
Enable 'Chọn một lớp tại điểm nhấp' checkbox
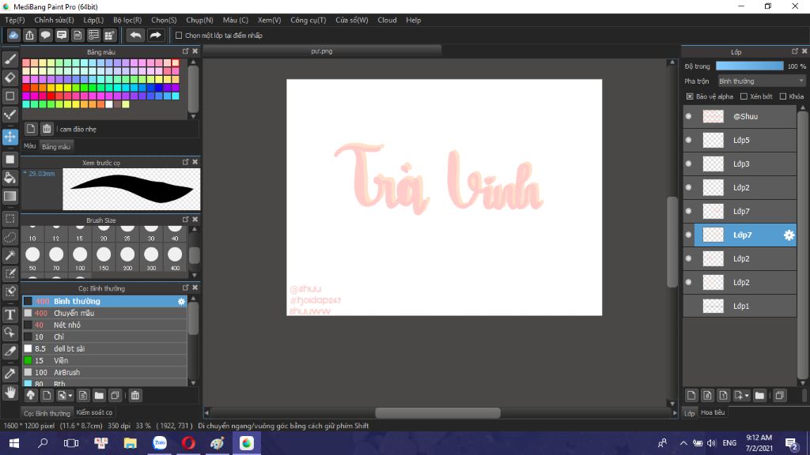tap(179, 36)
